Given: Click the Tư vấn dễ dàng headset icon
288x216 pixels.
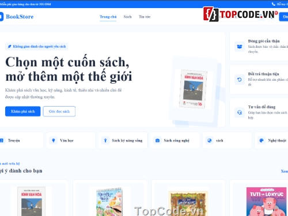Looking at the screenshot, I should tap(240, 112).
